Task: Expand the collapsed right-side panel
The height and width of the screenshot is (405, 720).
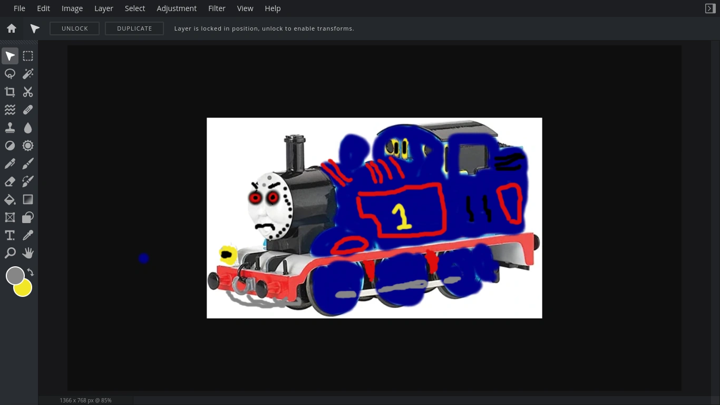Action: 710,8
